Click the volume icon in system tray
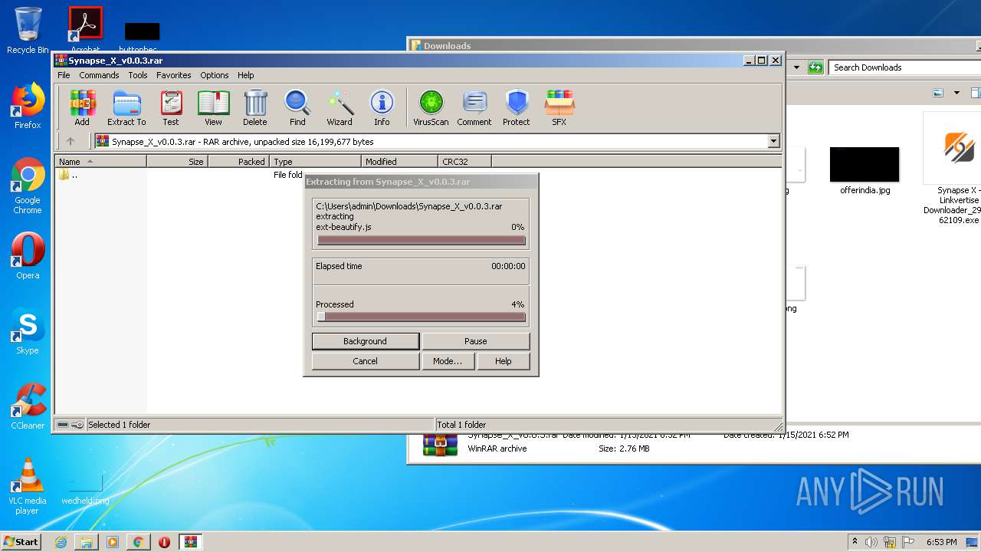981x552 pixels. tap(871, 542)
